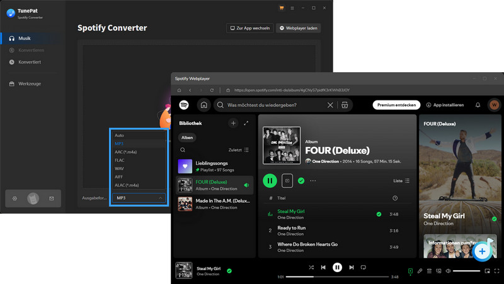This screenshot has height=284, width=504.
Task: Open the Spotify Home button
Action: coord(203,105)
